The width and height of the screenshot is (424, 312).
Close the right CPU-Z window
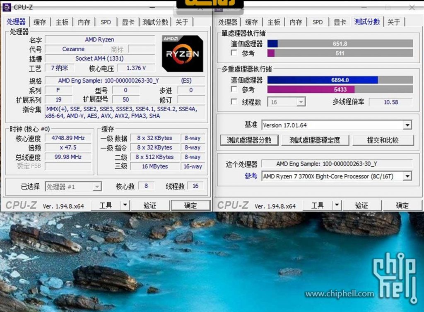[x=412, y=7]
